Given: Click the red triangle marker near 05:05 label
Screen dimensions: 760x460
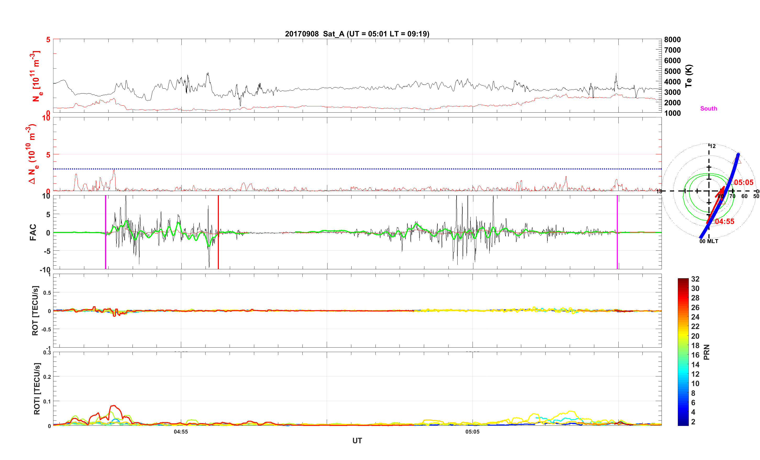Looking at the screenshot, I should pyautogui.click(x=730, y=182).
